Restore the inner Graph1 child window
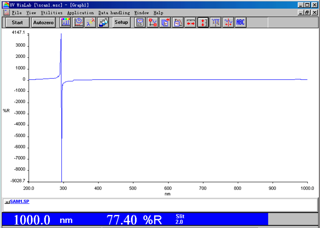Screen dimensions: 320x228 [307, 13]
